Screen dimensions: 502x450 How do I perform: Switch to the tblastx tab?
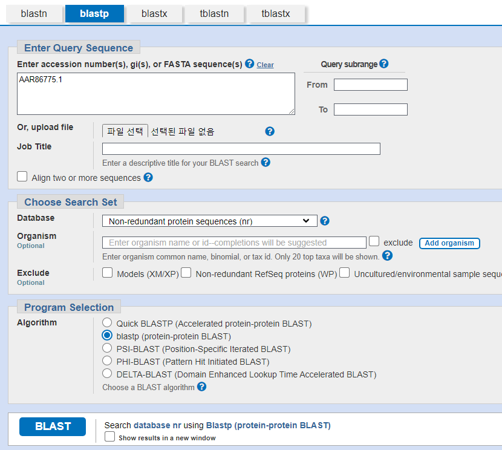pos(276,14)
